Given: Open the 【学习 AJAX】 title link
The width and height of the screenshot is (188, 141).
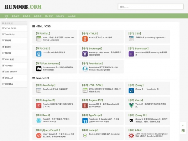Looking at the screenshot, I should pos(135,130).
